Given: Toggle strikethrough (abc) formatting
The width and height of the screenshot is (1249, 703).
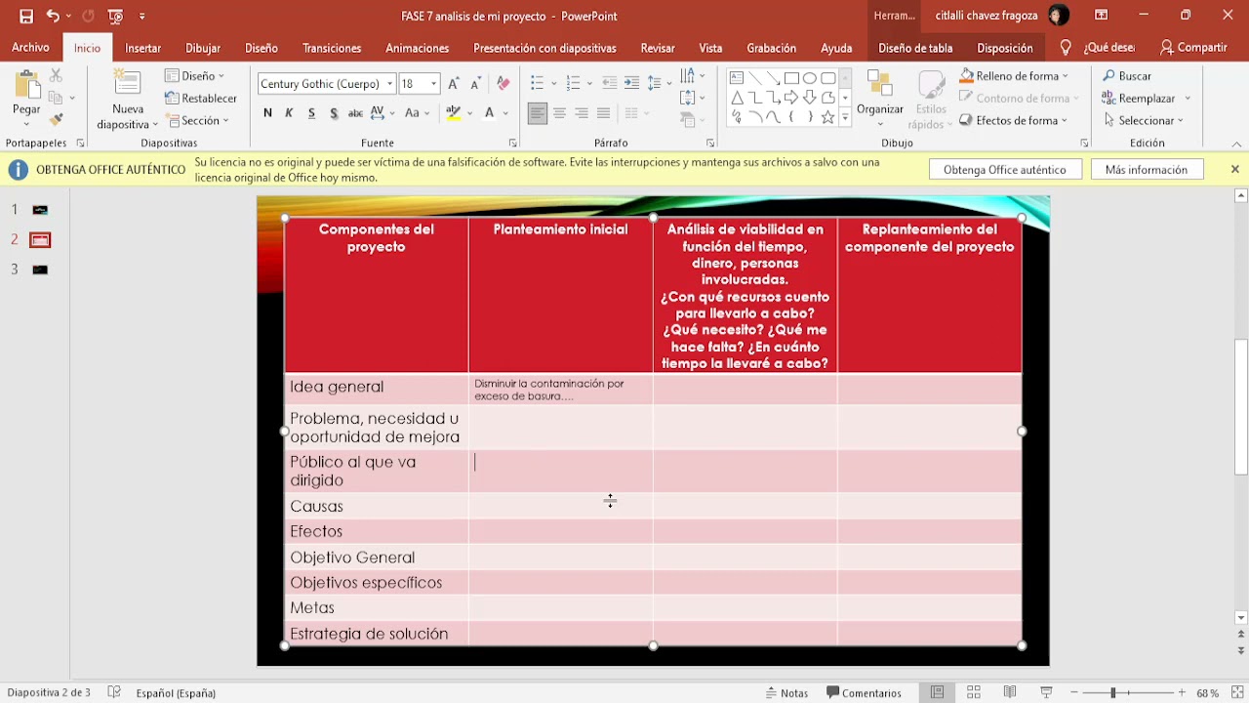Looking at the screenshot, I should click(355, 113).
